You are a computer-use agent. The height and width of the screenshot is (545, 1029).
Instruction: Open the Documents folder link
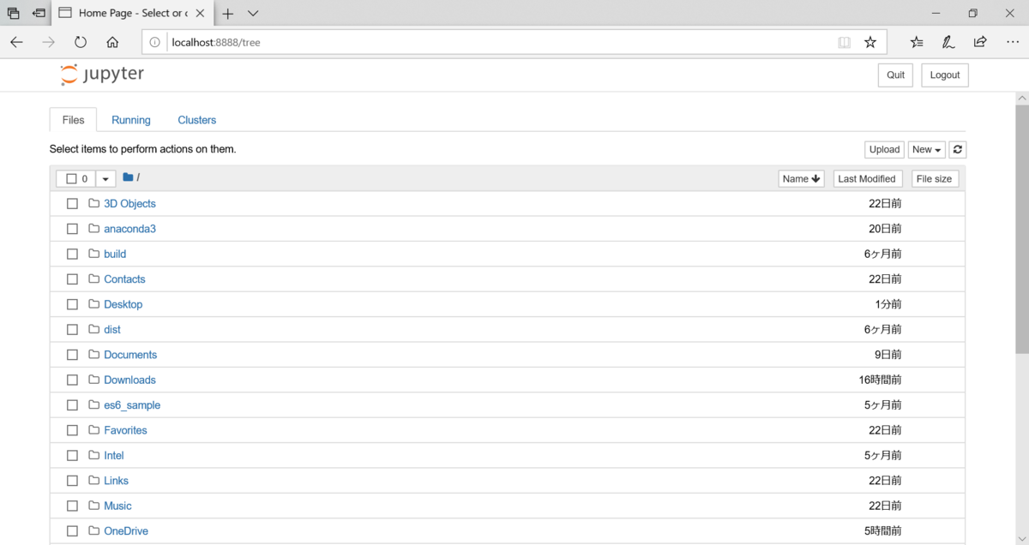tap(130, 355)
